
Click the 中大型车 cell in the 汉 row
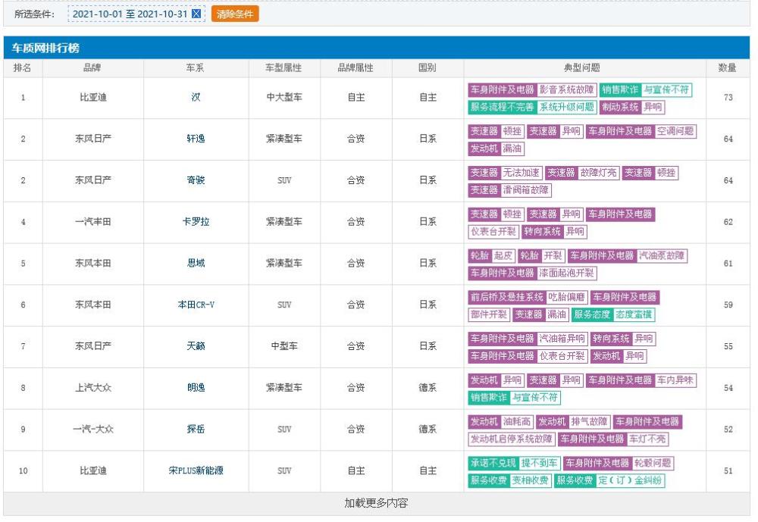point(284,97)
